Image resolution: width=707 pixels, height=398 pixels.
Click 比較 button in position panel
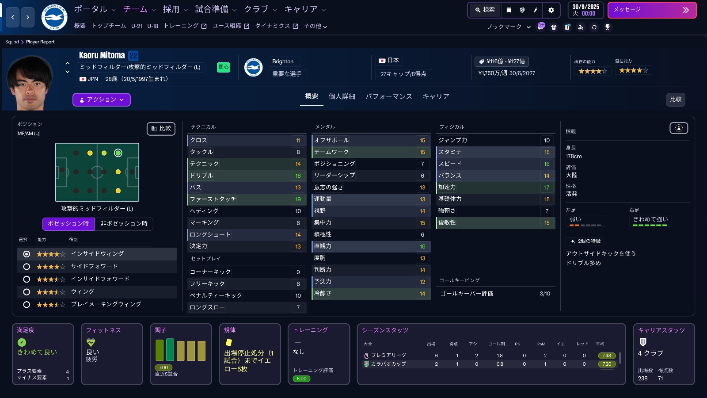click(161, 129)
